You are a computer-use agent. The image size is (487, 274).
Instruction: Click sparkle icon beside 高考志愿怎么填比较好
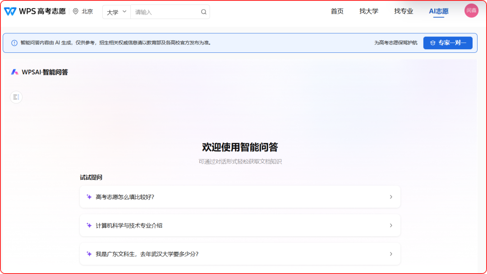pyautogui.click(x=89, y=197)
